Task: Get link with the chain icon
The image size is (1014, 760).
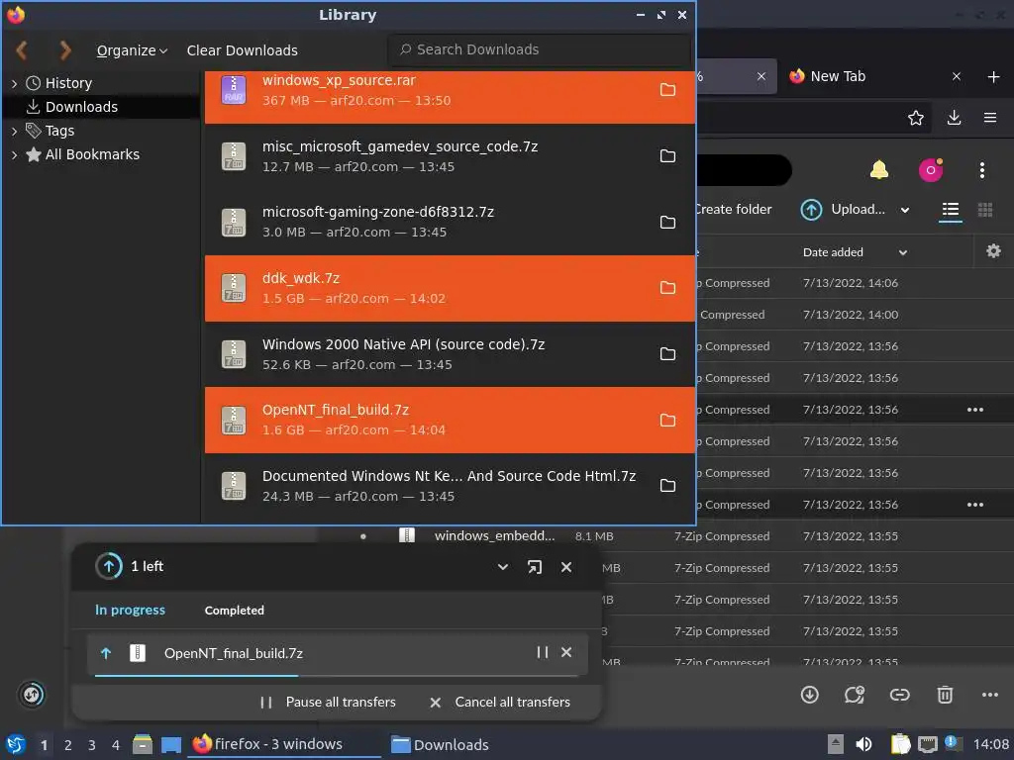Action: pyautogui.click(x=899, y=695)
